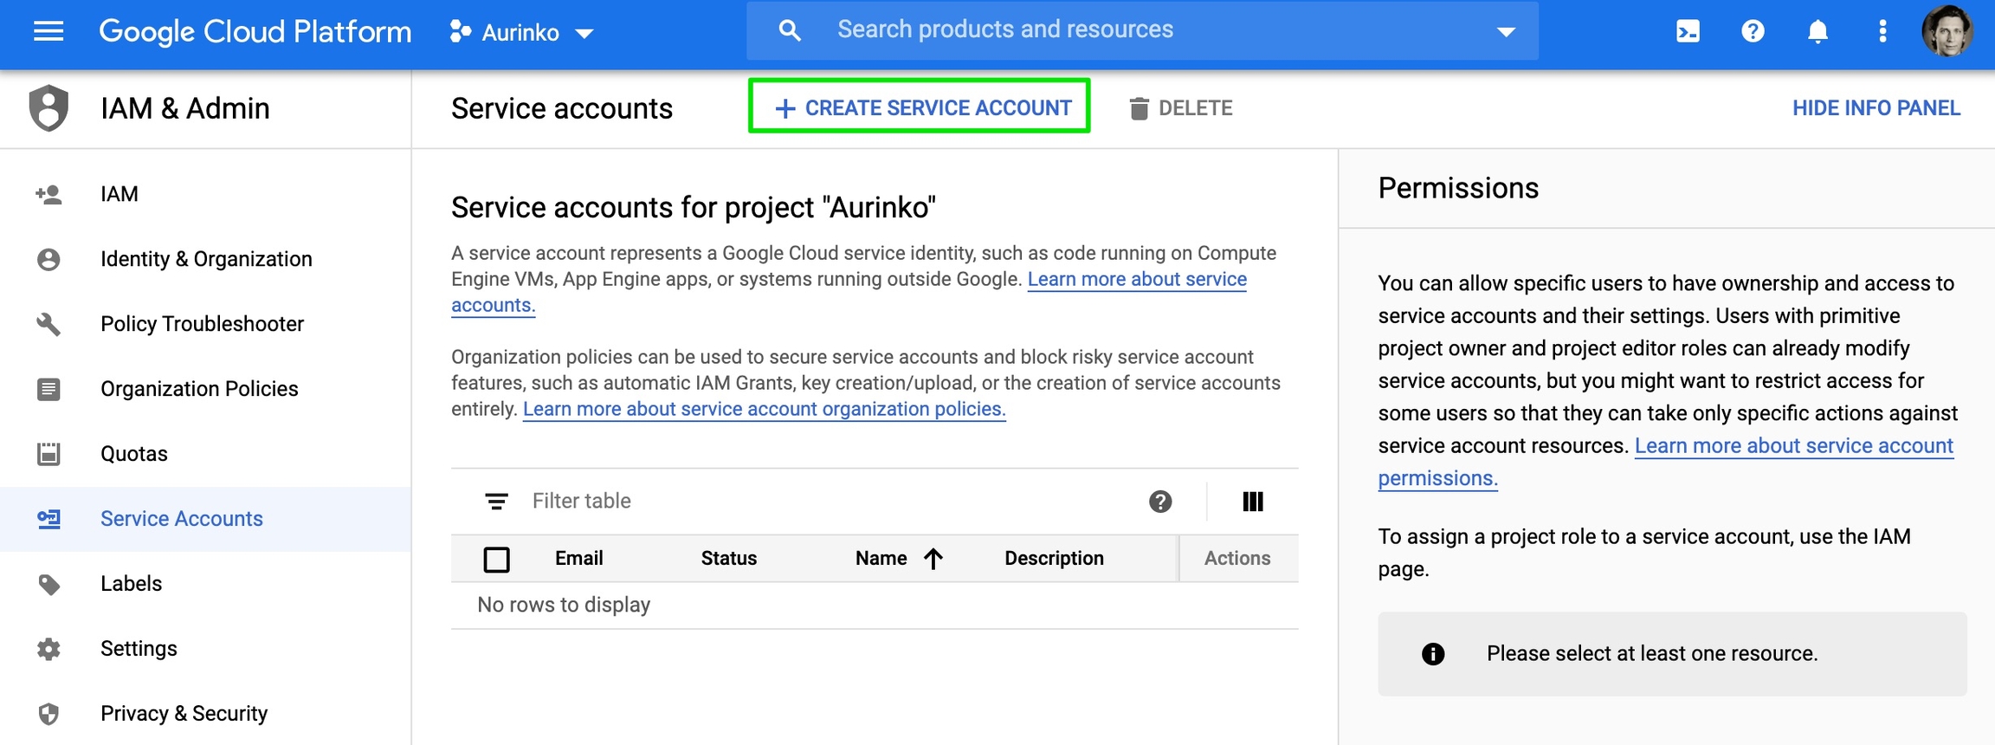1995x745 pixels.
Task: Open the three-dot more options menu
Action: 1882,32
